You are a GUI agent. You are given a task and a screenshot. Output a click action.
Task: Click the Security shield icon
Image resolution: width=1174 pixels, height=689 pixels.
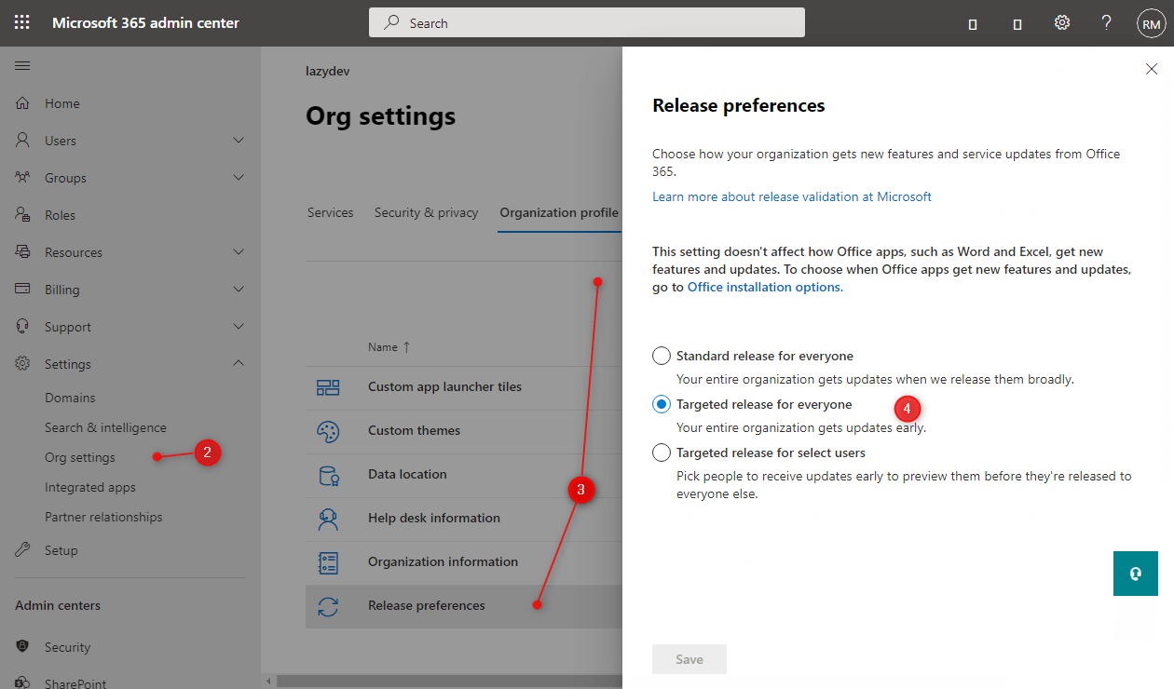coord(22,647)
